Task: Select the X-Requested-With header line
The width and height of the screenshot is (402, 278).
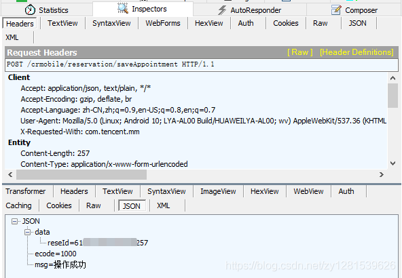Action: (80, 132)
